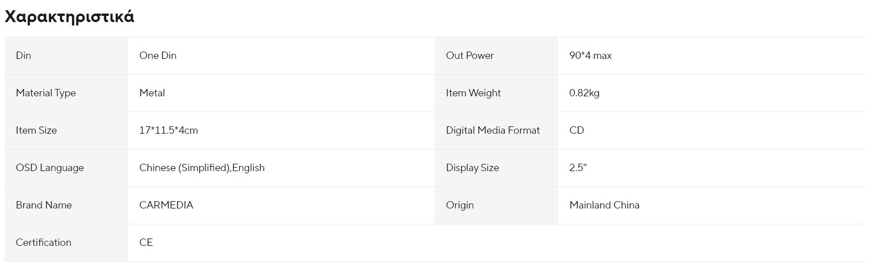
Task: Click the 90*4 max value
Action: [x=591, y=56]
